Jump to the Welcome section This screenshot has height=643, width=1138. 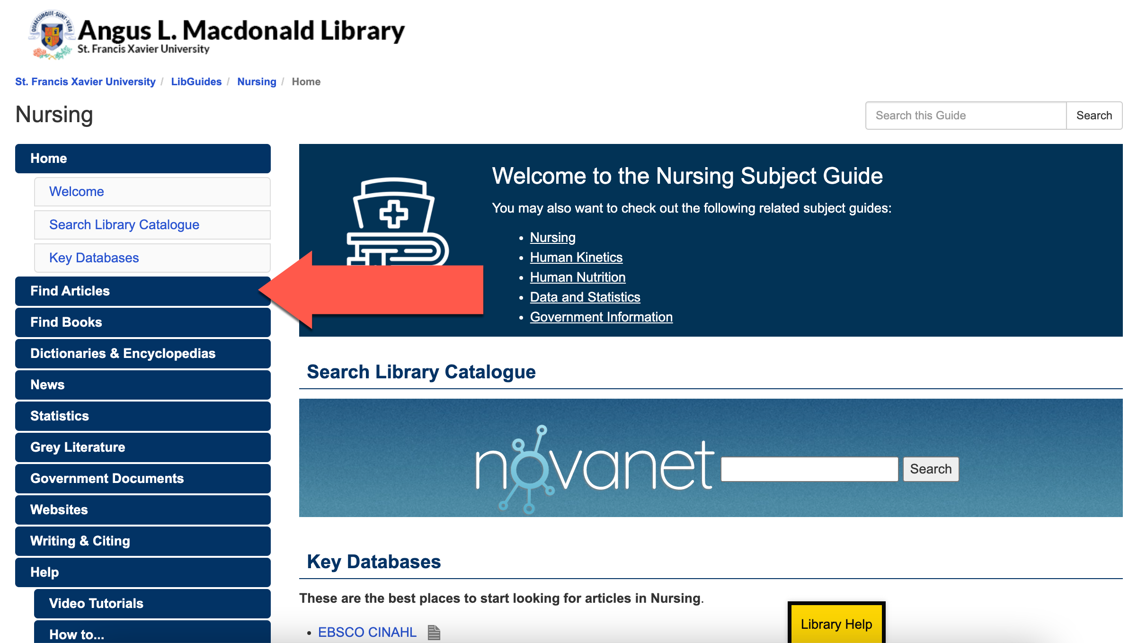pyautogui.click(x=152, y=192)
